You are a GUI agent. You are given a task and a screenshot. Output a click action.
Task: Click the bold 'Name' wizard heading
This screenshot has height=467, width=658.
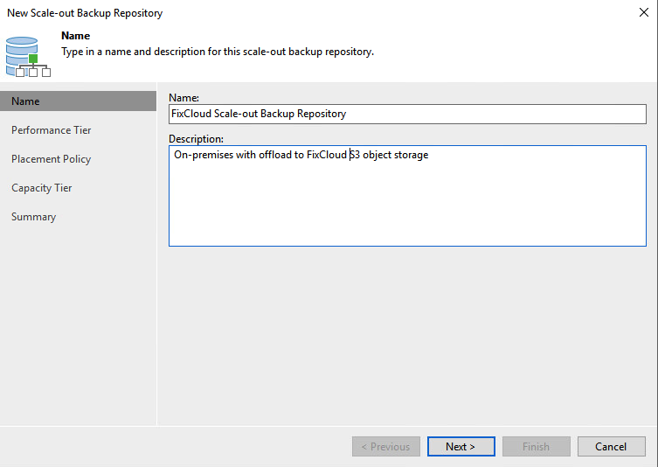[x=75, y=36]
